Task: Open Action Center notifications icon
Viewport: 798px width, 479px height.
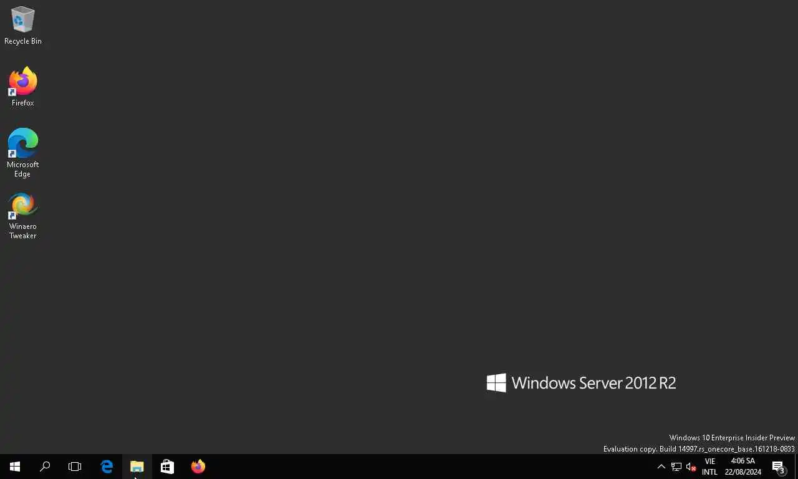Action: point(779,467)
